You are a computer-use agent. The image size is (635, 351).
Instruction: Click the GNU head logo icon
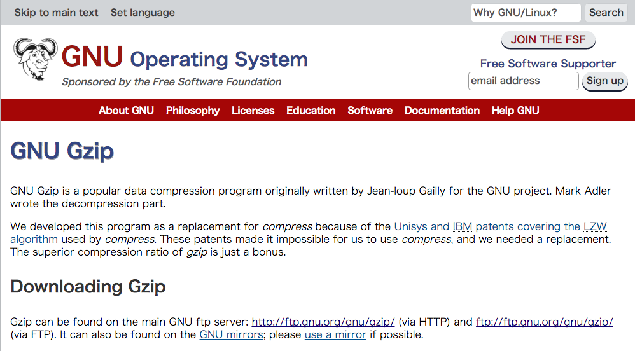click(35, 60)
